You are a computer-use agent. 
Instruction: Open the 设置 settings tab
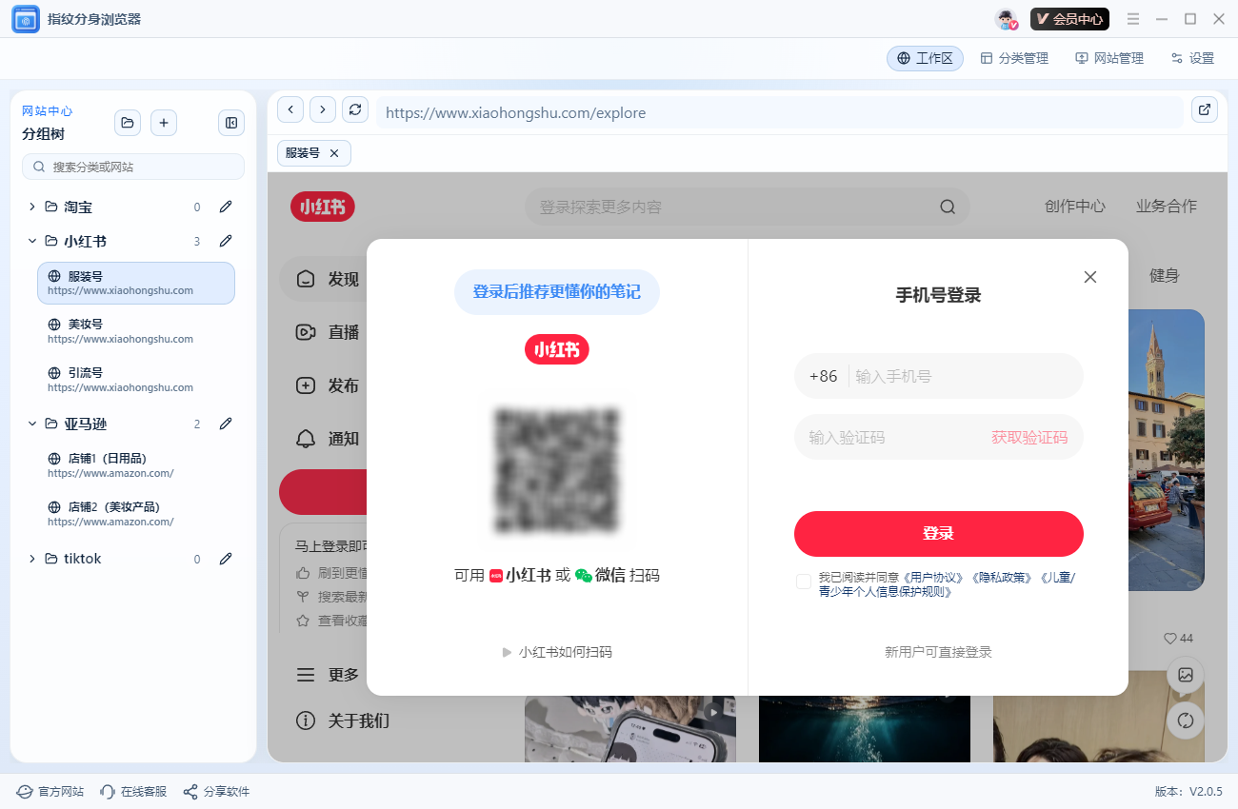tap(1192, 58)
